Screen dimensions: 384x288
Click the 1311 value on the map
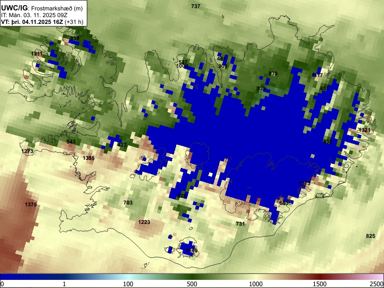coord(37,54)
